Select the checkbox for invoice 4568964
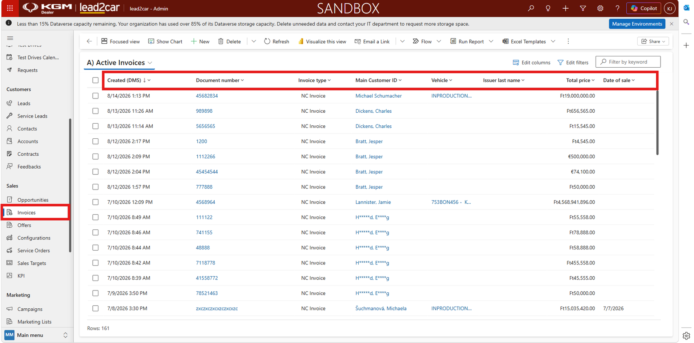Screen dimensions: 694x343 [x=95, y=202]
